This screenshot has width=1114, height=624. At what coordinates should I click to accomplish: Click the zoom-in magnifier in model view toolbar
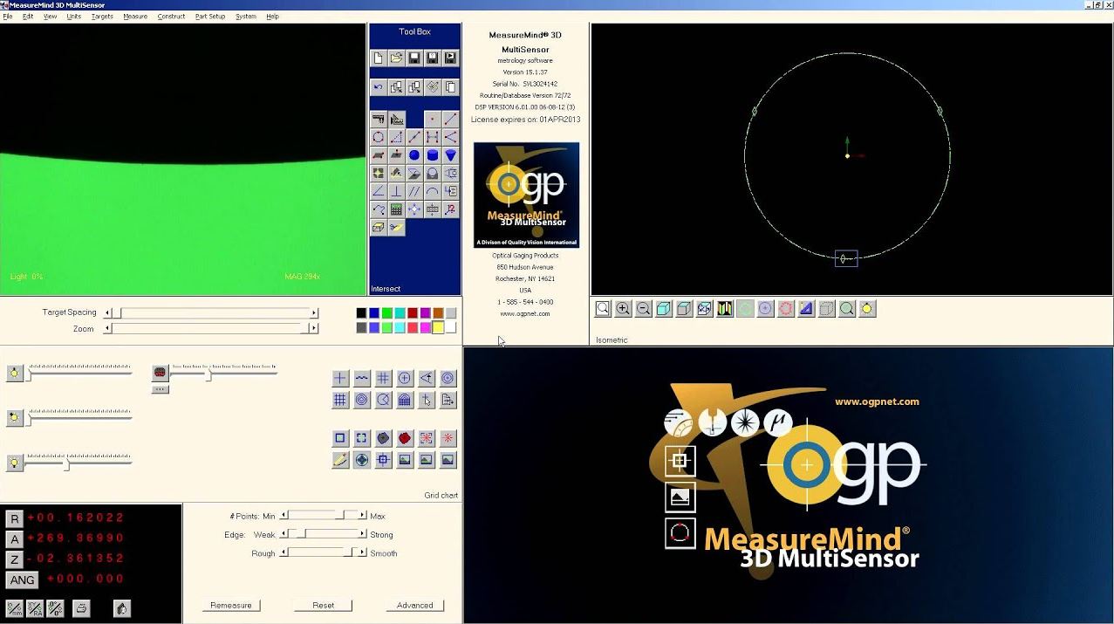pos(623,308)
